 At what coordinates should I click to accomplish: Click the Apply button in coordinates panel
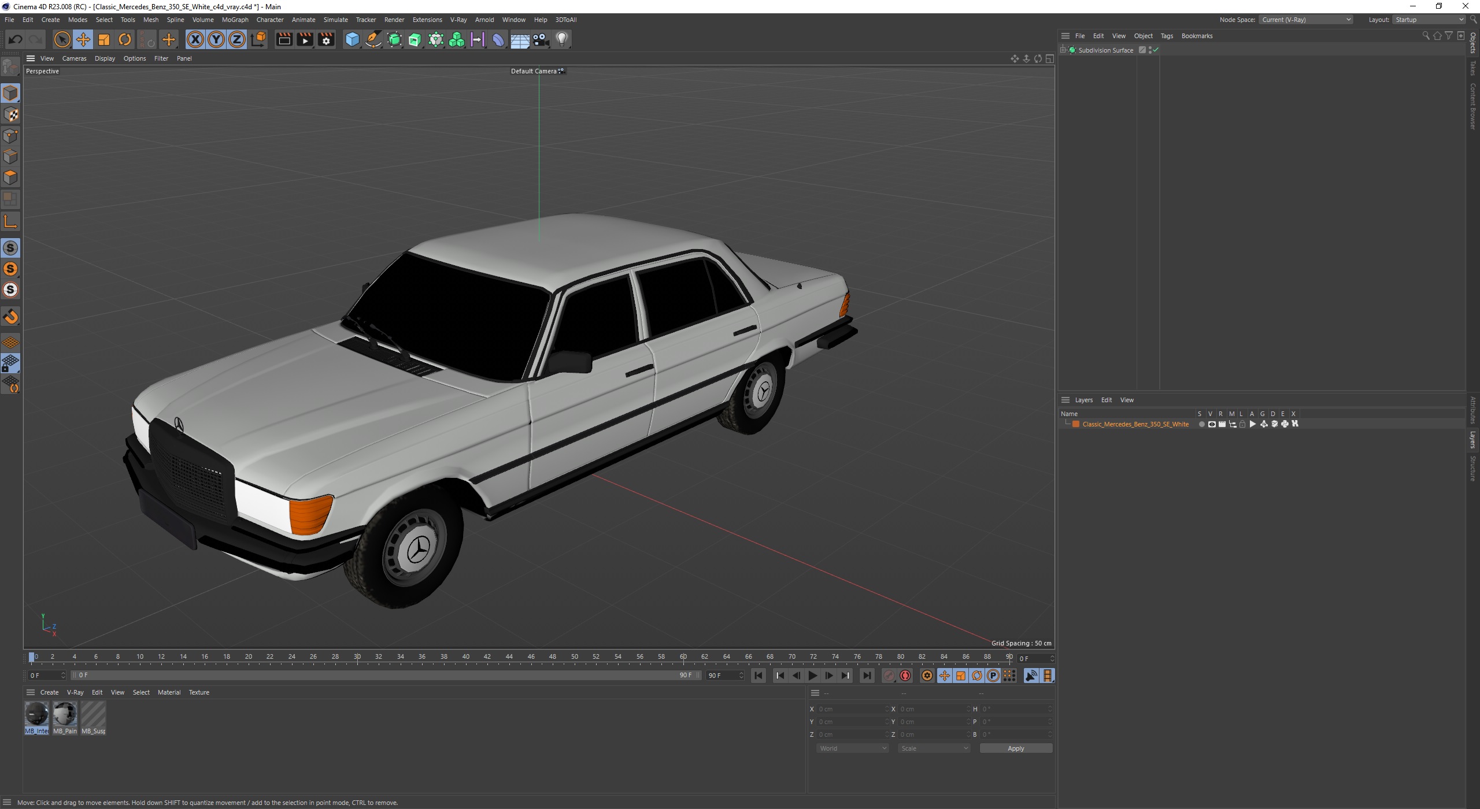coord(1016,748)
